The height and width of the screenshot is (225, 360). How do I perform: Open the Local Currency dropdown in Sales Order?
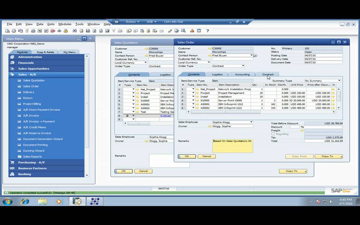tap(208, 62)
